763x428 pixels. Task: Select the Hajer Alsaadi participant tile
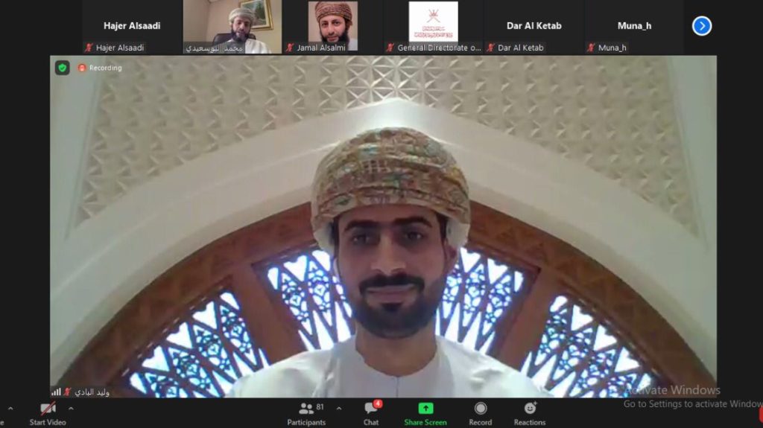(x=131, y=26)
